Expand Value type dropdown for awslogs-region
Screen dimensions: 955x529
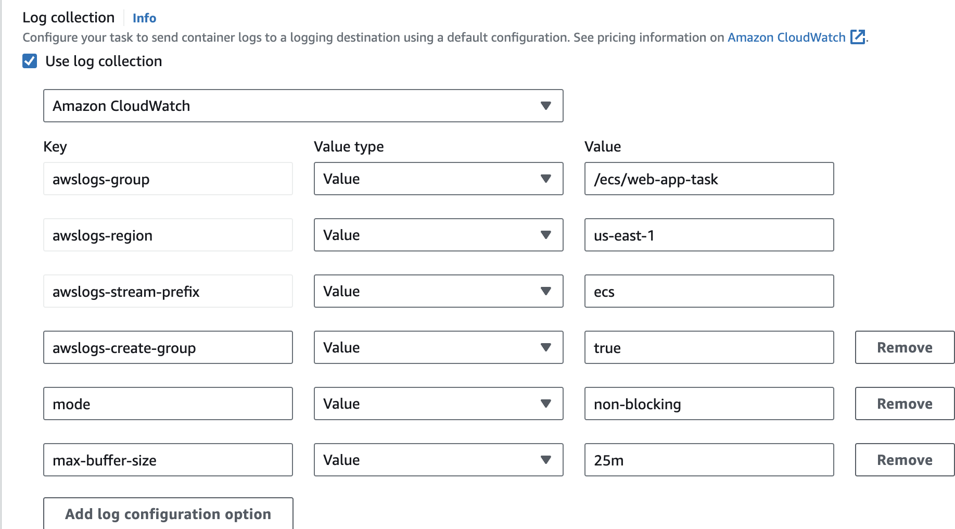pos(438,235)
